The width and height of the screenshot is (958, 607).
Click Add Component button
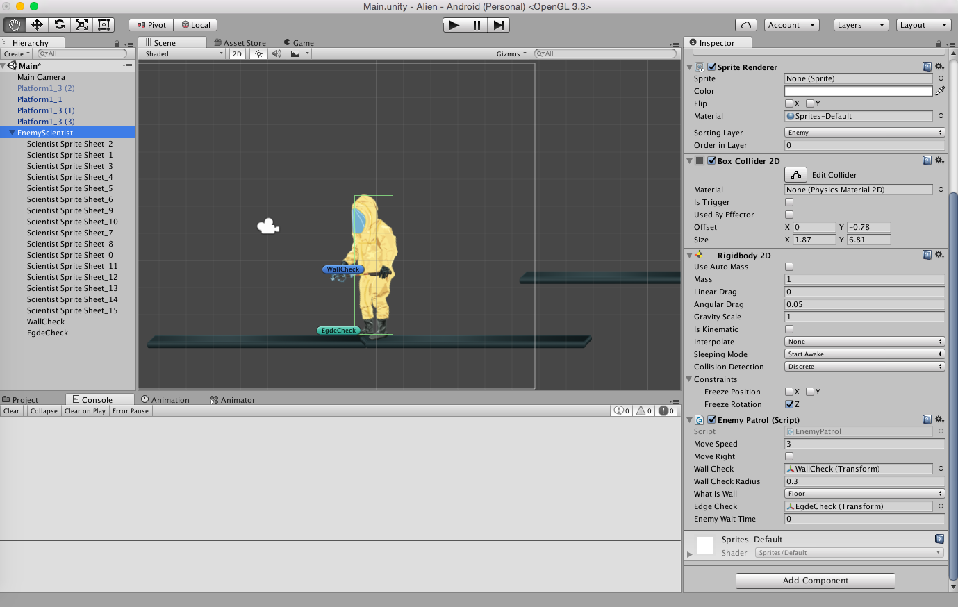[816, 581]
